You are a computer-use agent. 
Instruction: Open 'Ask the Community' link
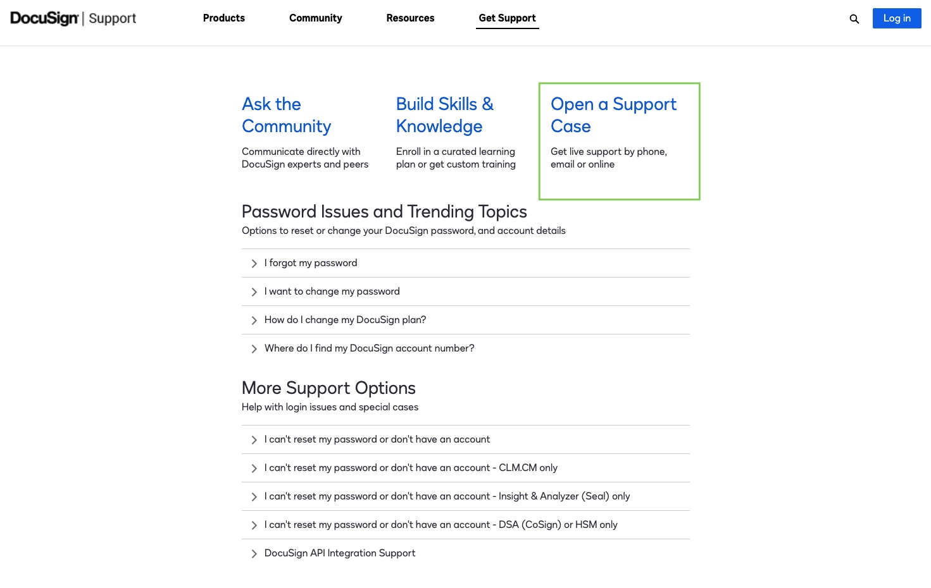(286, 115)
